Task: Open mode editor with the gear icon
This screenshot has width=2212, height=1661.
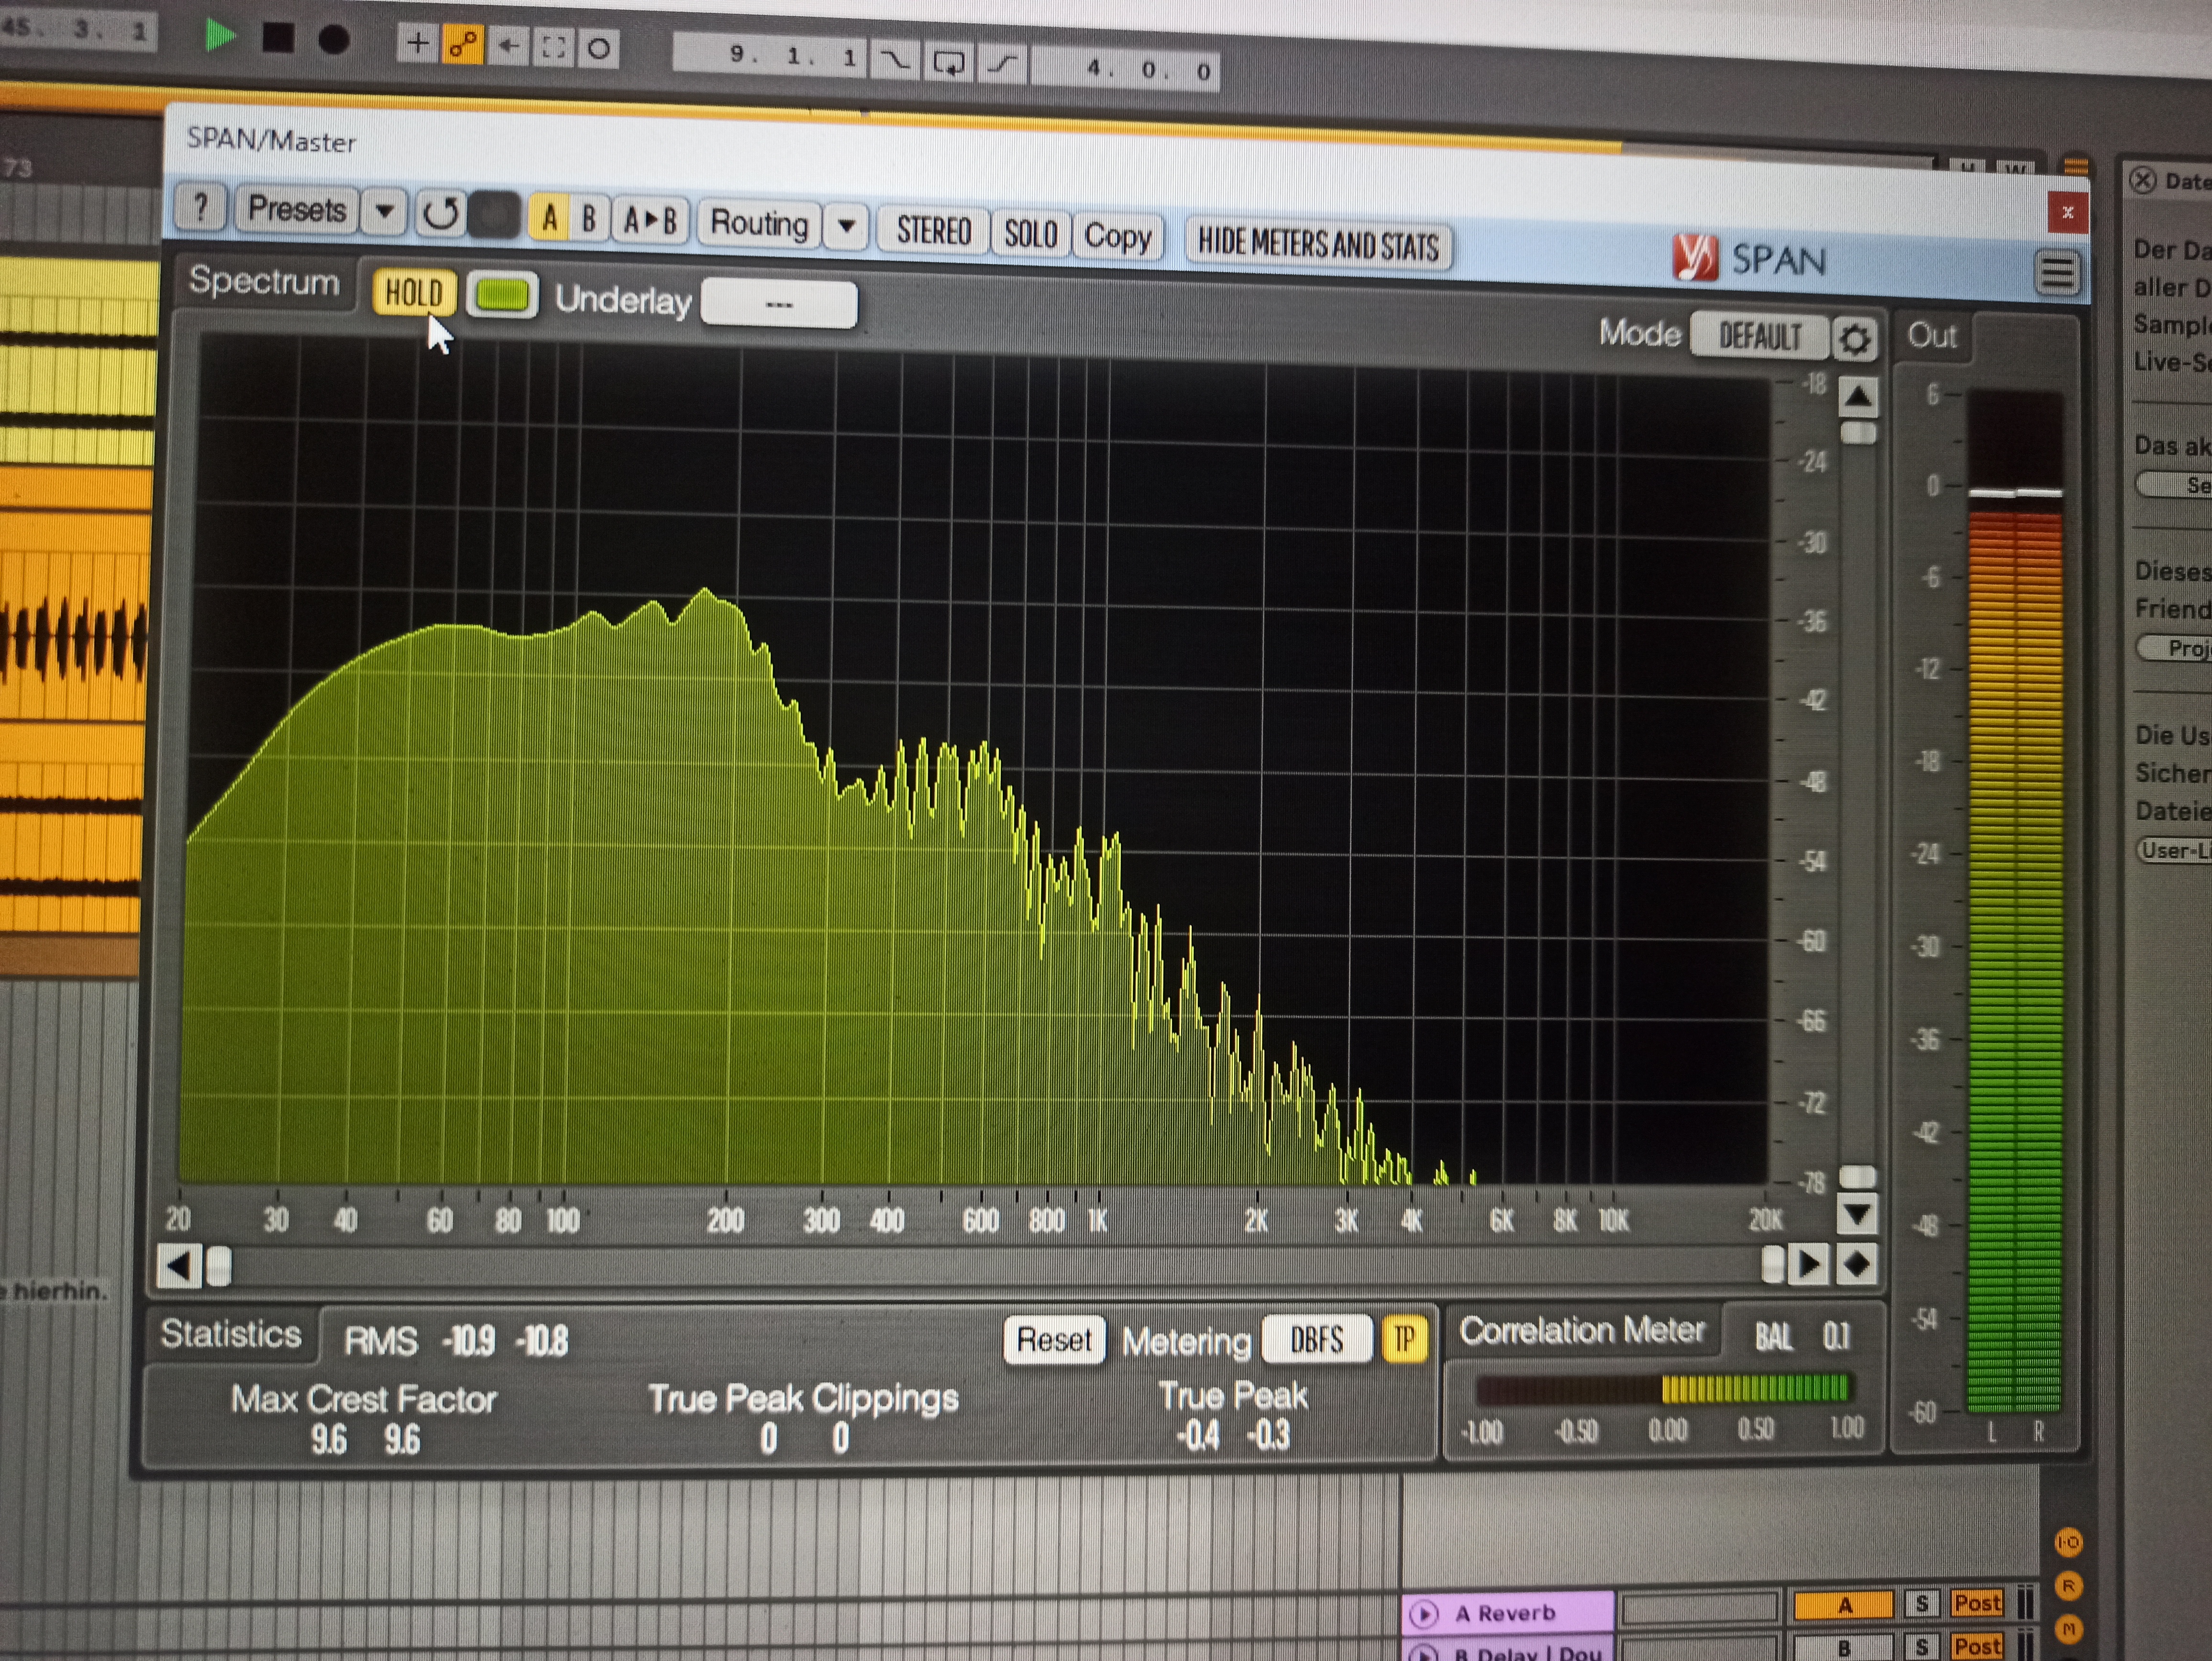Action: pos(1854,340)
